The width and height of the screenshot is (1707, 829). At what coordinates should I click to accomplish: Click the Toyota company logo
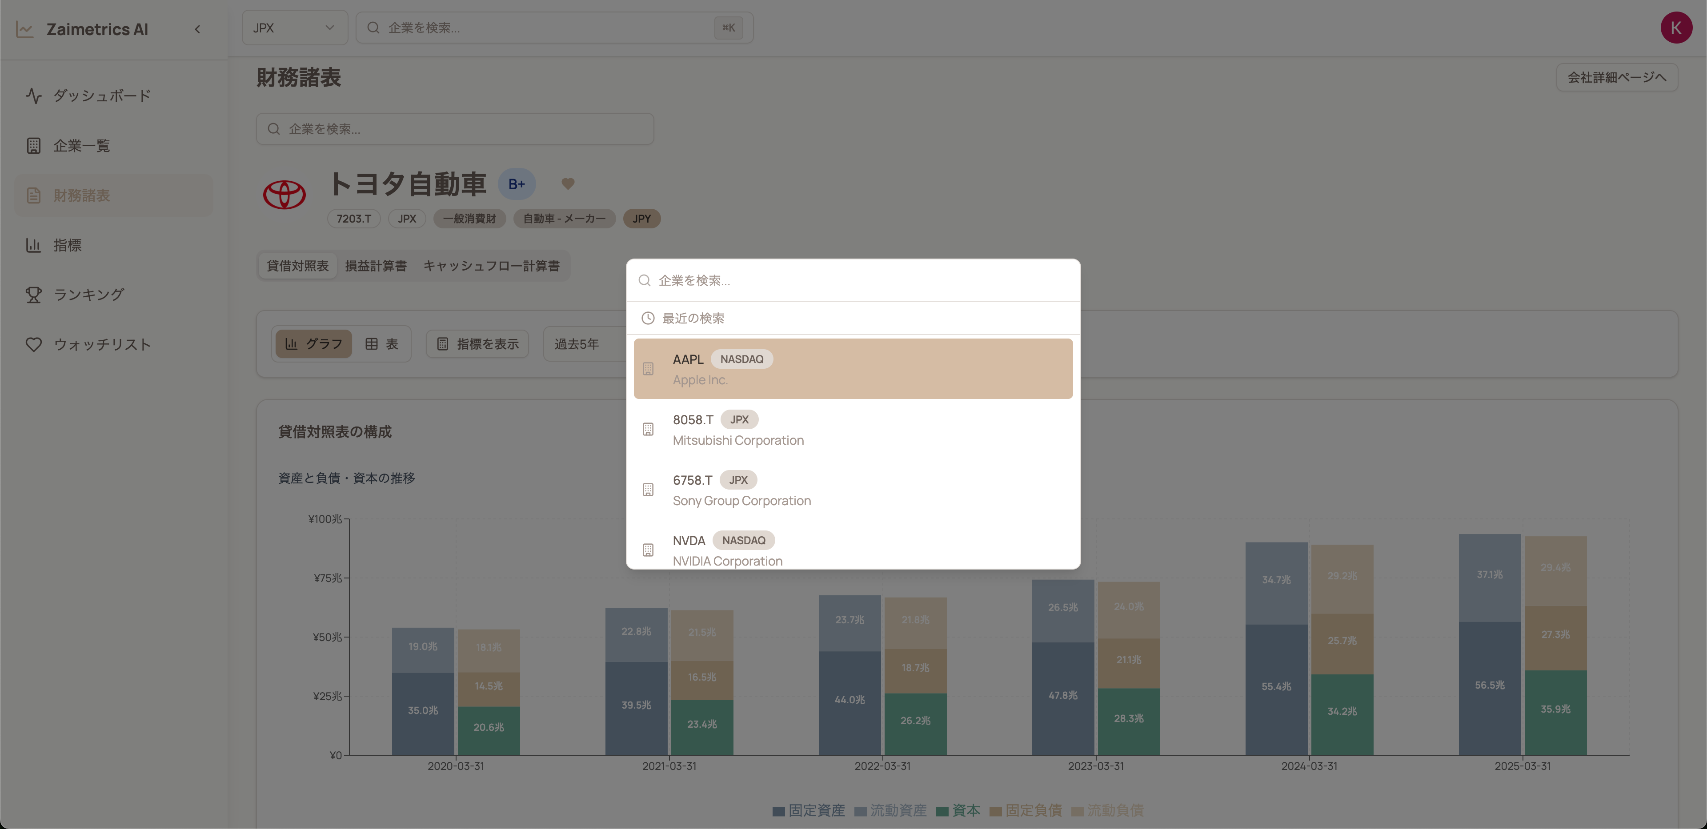pyautogui.click(x=284, y=195)
